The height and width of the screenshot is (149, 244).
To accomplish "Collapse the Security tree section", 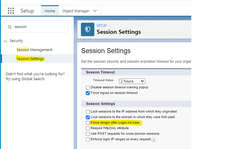I will coord(5,41).
